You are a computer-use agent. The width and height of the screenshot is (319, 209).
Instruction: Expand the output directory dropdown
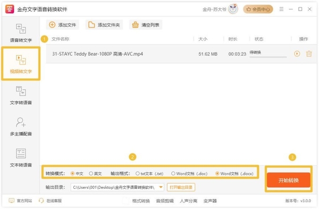[x=161, y=187]
